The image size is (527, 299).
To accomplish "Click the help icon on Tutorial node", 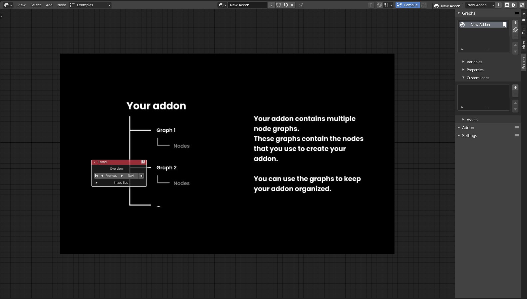I will pos(143,162).
